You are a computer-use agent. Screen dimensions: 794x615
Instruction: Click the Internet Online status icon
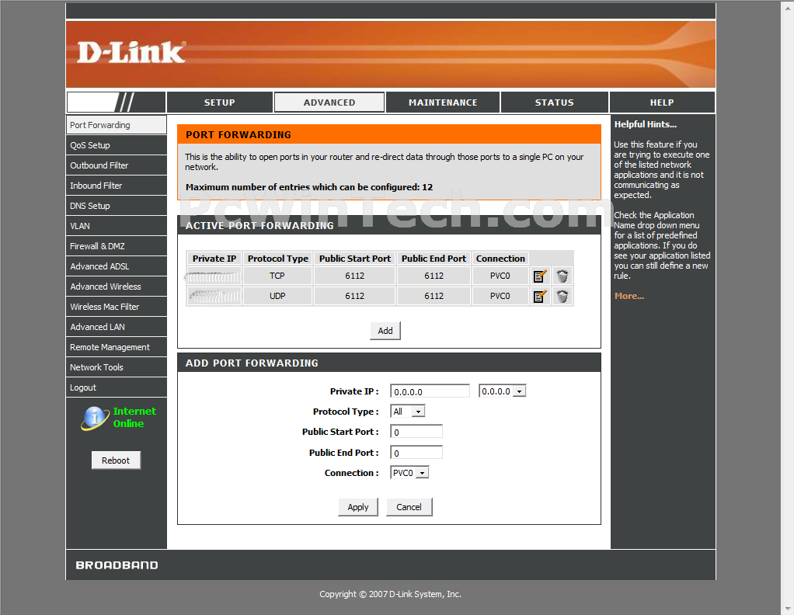coord(95,418)
